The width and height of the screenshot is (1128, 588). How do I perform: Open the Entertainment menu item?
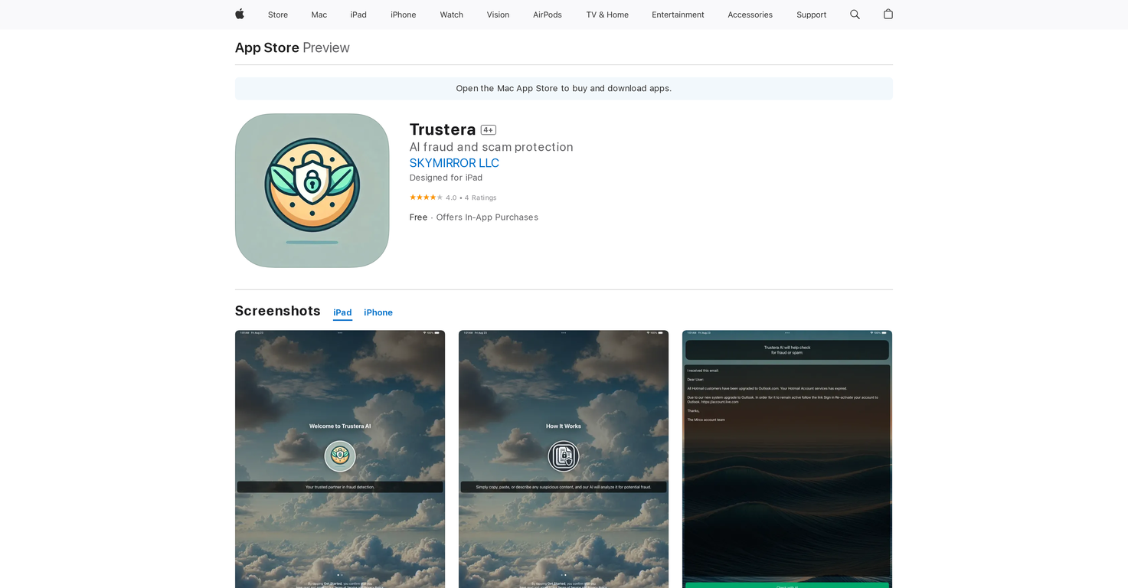[x=677, y=14]
